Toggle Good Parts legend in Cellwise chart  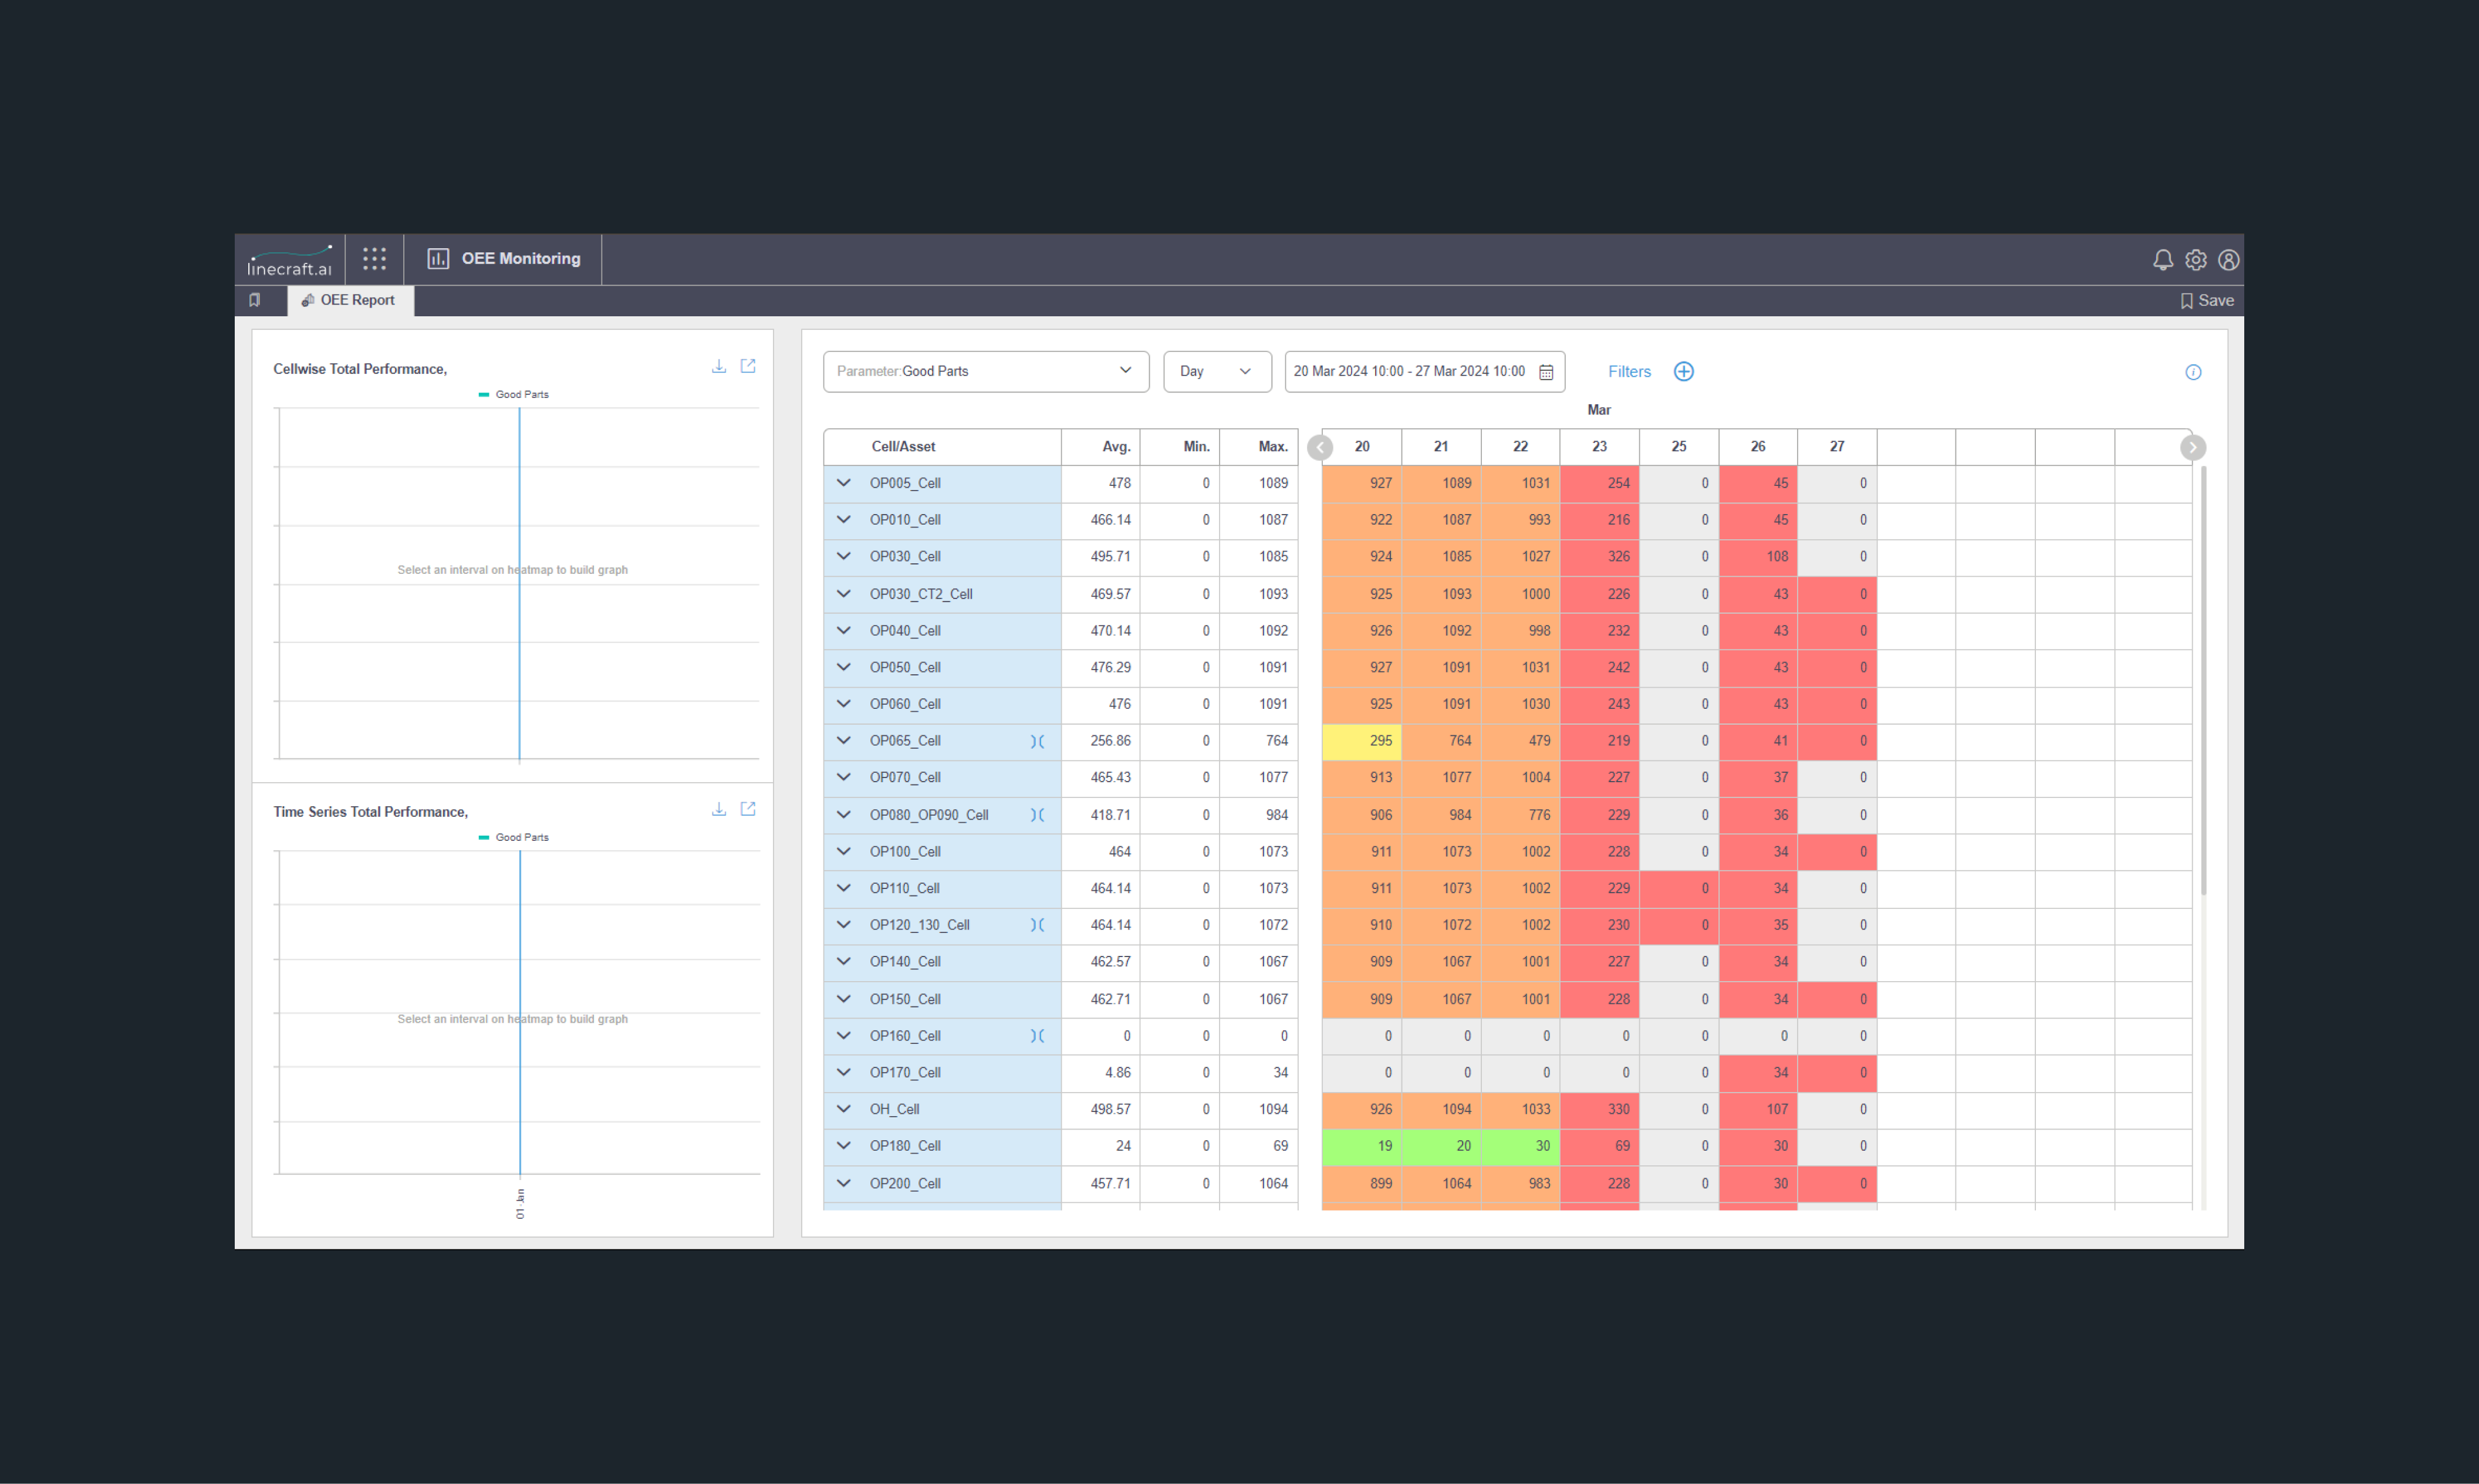514,395
